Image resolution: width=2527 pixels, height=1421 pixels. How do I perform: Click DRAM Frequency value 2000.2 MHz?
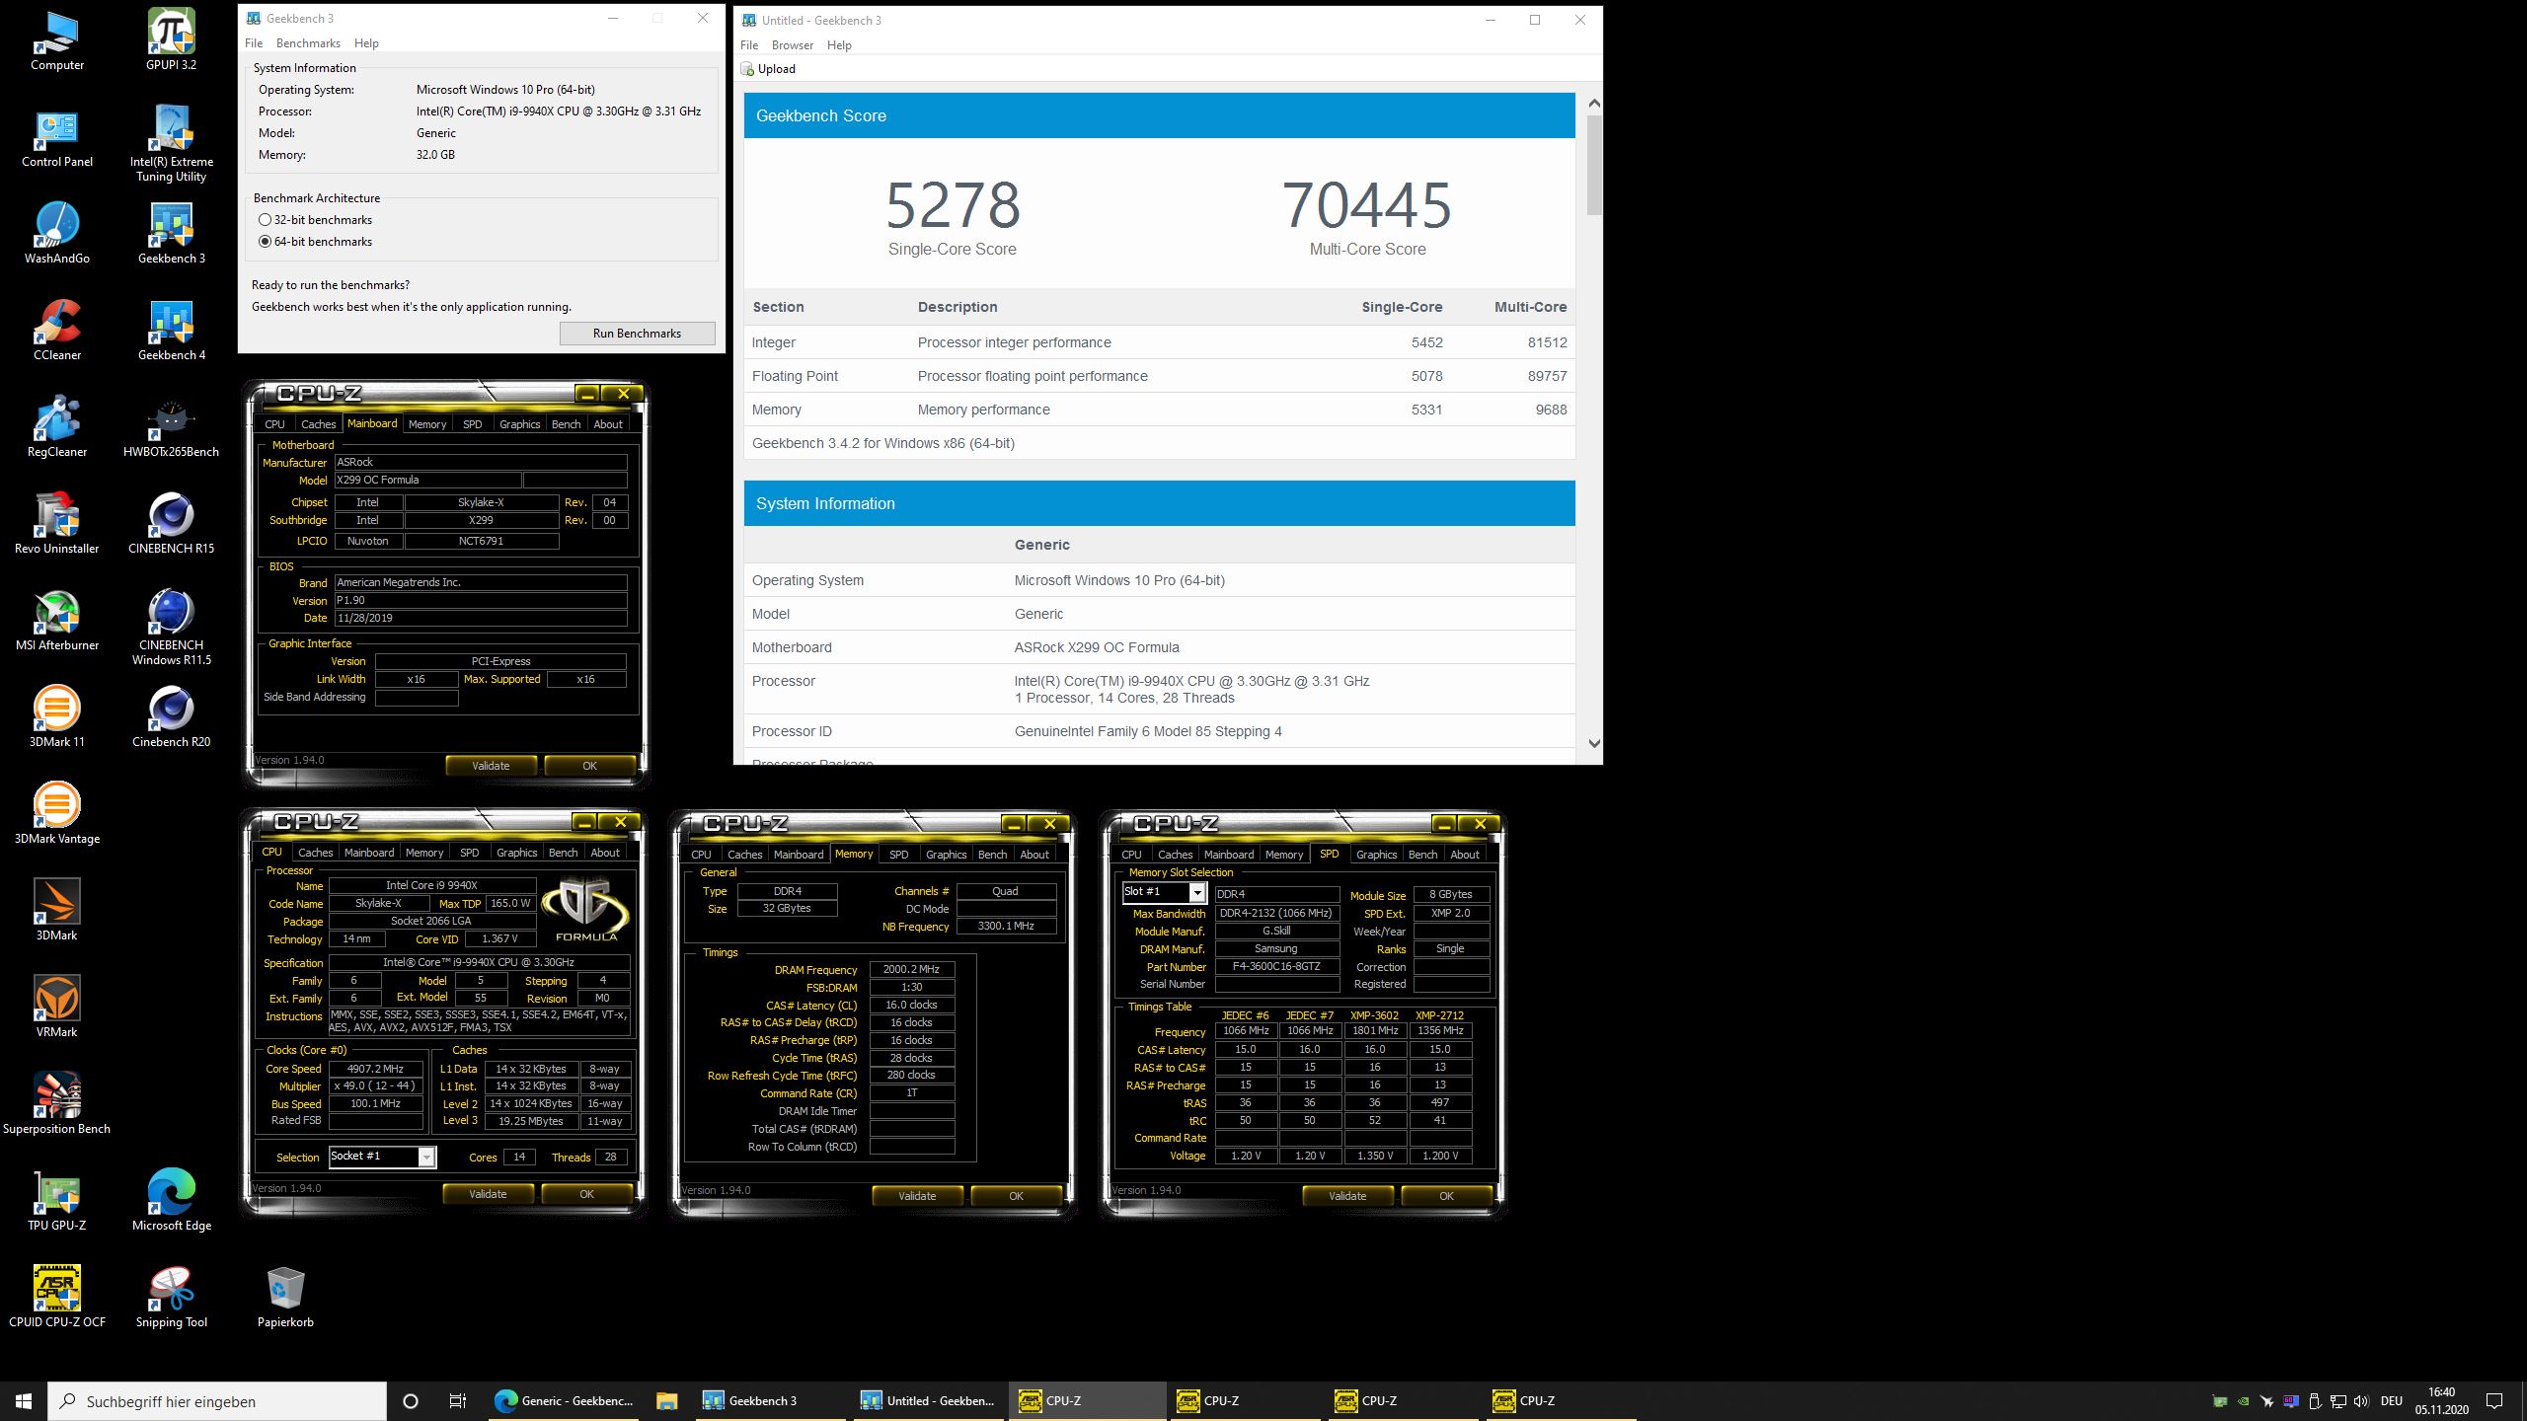pos(911,970)
